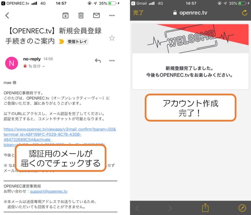Tap the important yellow marker beside subject
This screenshot has height=215, width=251.
61,42
